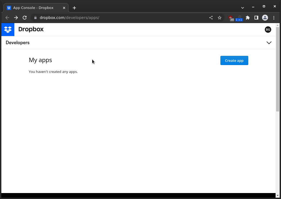Reload the page with the refresh icon
281x199 pixels.
tap(25, 18)
